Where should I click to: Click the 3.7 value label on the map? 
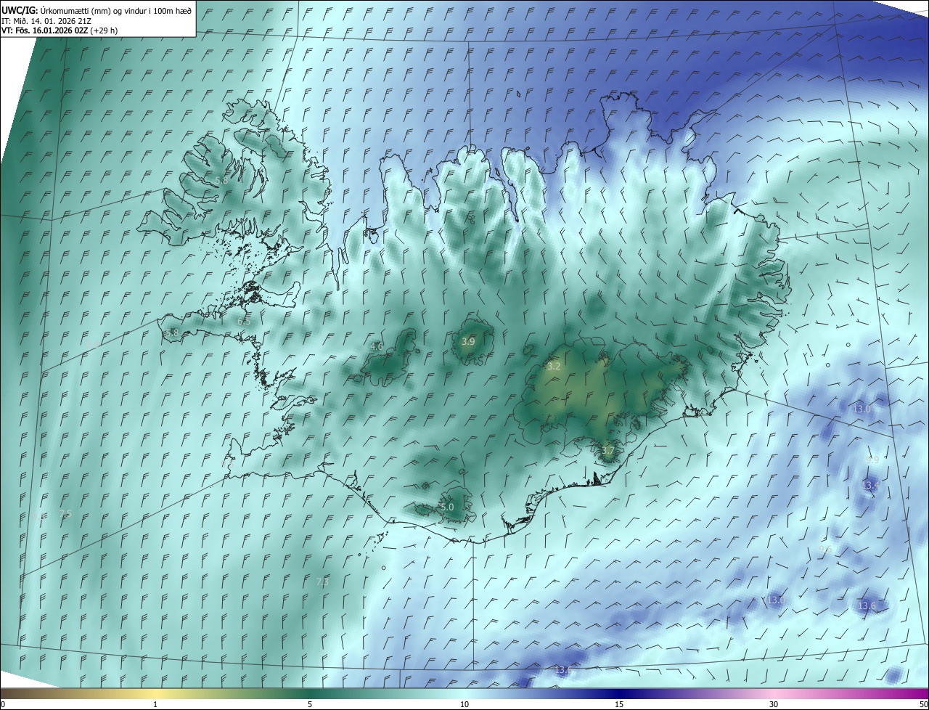pos(608,451)
